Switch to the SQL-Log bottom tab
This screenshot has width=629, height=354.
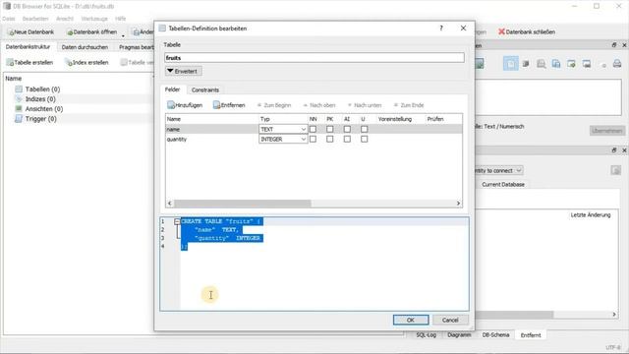tap(426, 334)
